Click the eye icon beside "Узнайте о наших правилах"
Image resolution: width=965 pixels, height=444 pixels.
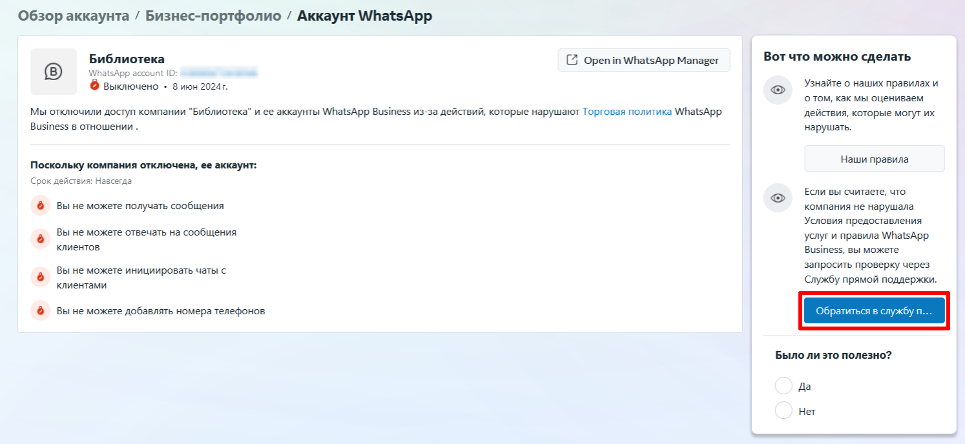click(x=778, y=90)
